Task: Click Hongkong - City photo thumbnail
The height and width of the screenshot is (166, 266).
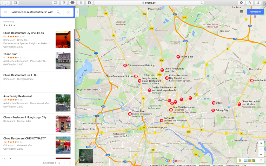Action: (x=63, y=124)
